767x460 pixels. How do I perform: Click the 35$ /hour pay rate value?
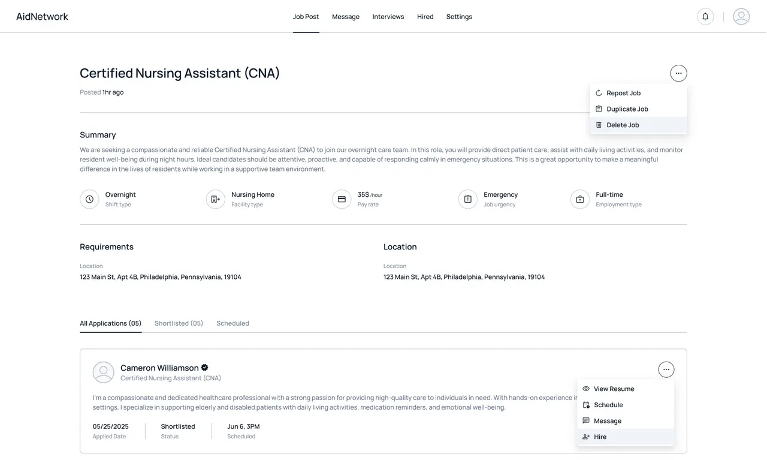[370, 194]
